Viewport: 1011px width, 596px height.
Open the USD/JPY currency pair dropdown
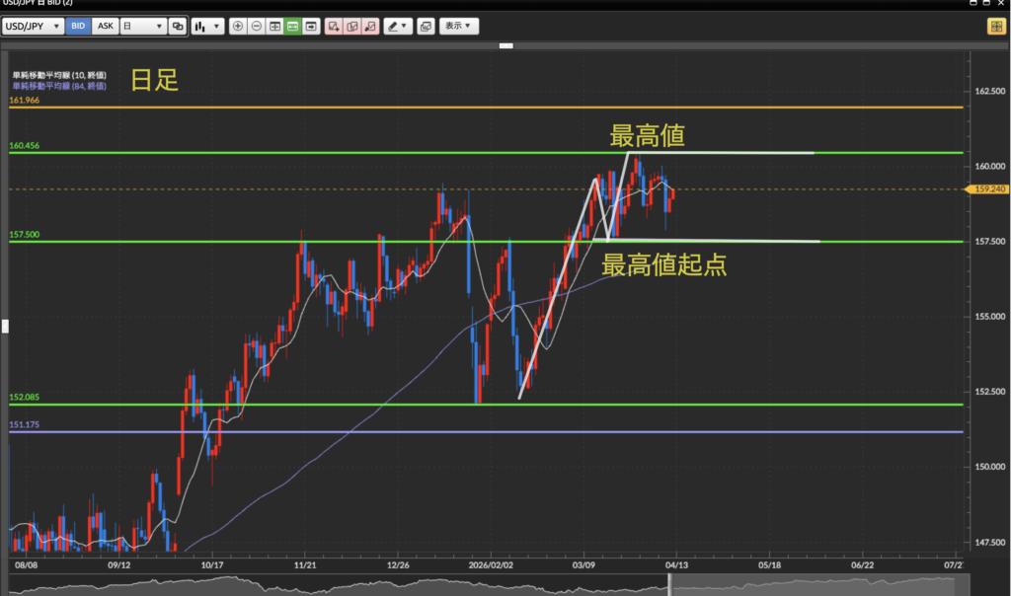coord(36,27)
